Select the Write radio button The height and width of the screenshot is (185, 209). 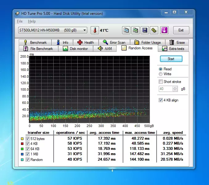click(x=161, y=74)
